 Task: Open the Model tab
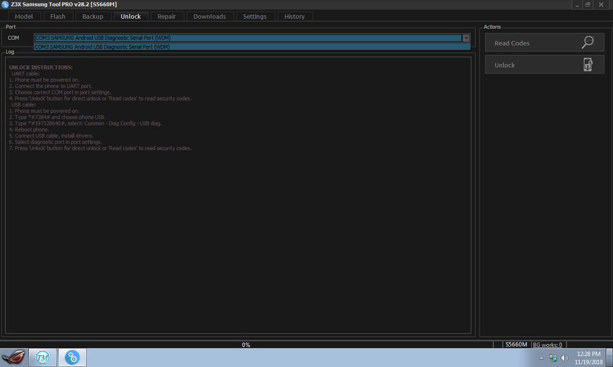24,16
